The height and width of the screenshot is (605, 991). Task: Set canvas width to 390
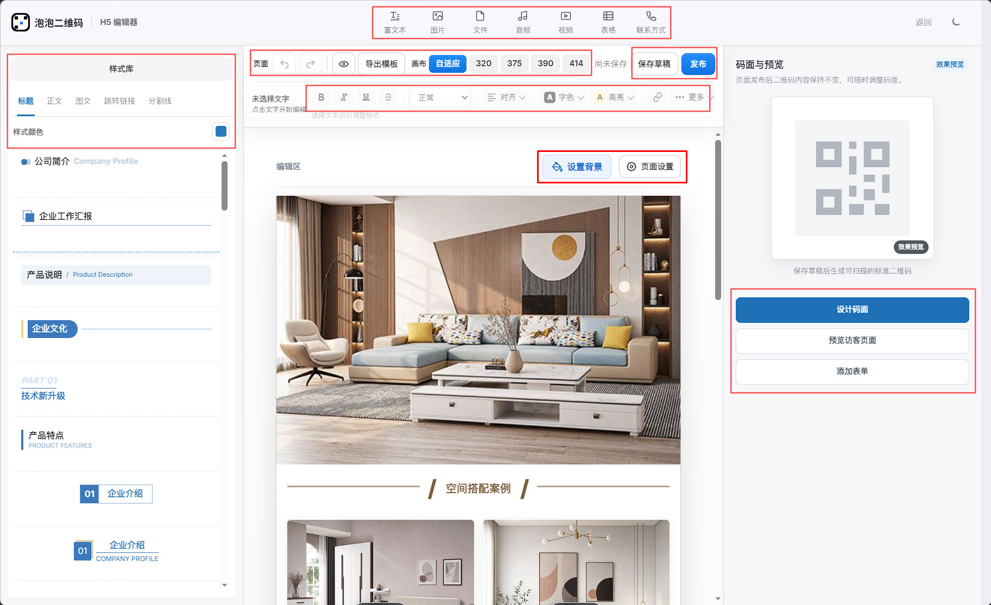[x=545, y=64]
